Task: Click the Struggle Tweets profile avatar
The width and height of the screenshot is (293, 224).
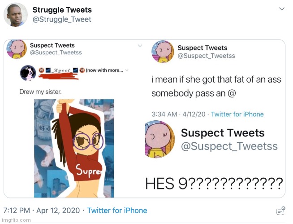Action: coord(16,15)
